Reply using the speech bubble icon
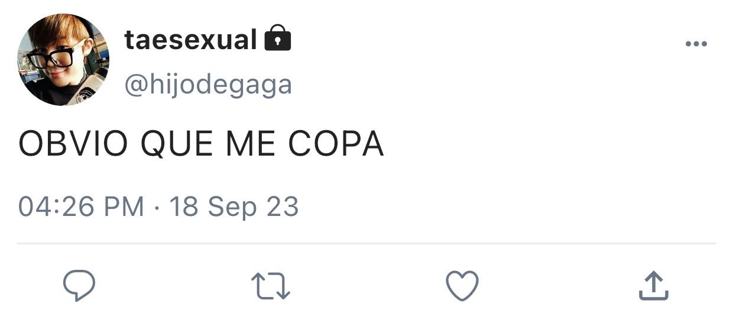Viewport: 733px width, 326px height. coord(79,286)
